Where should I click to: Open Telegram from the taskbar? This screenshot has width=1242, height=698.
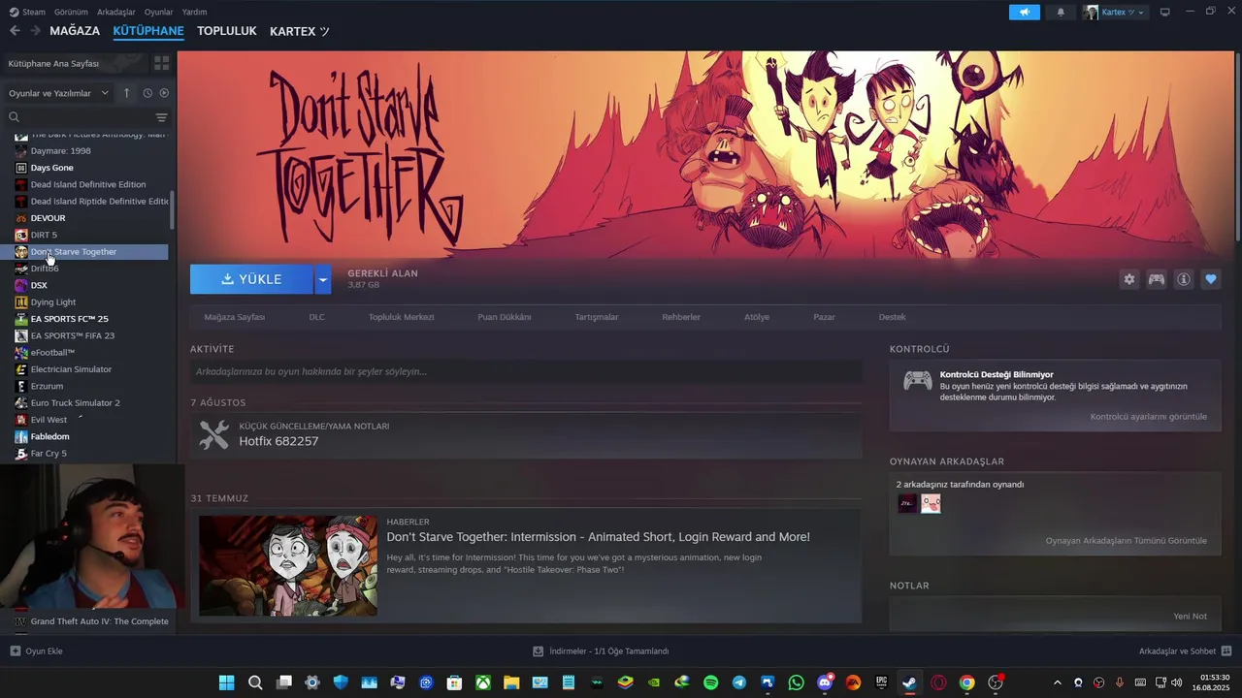(739, 682)
